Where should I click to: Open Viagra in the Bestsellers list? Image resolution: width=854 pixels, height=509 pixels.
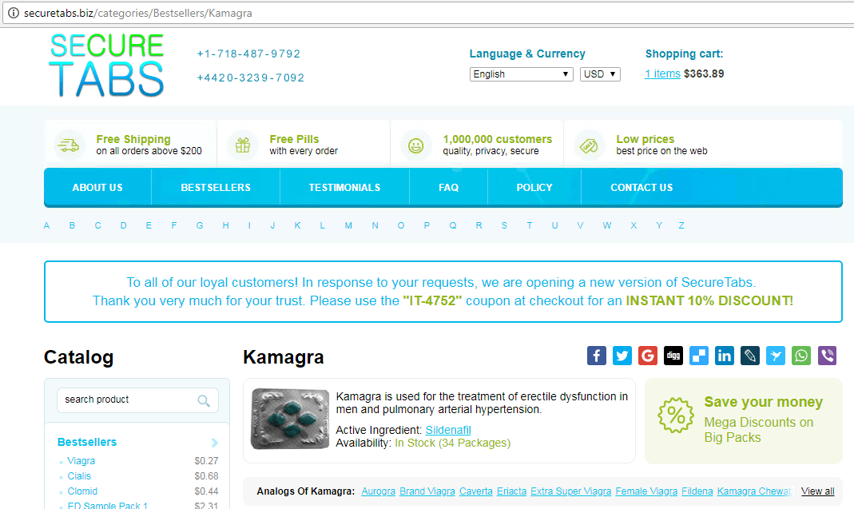coord(81,460)
